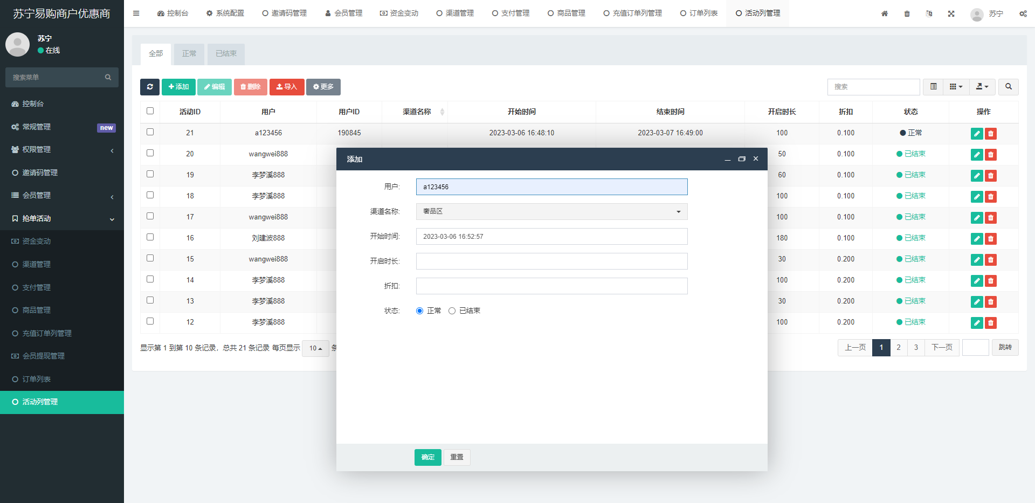The image size is (1035, 503).
Task: Click the edit pencil icon for activity 21
Action: tap(976, 133)
